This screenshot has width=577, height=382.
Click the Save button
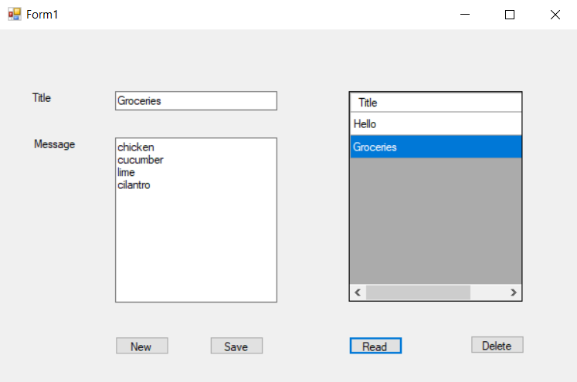coord(236,346)
